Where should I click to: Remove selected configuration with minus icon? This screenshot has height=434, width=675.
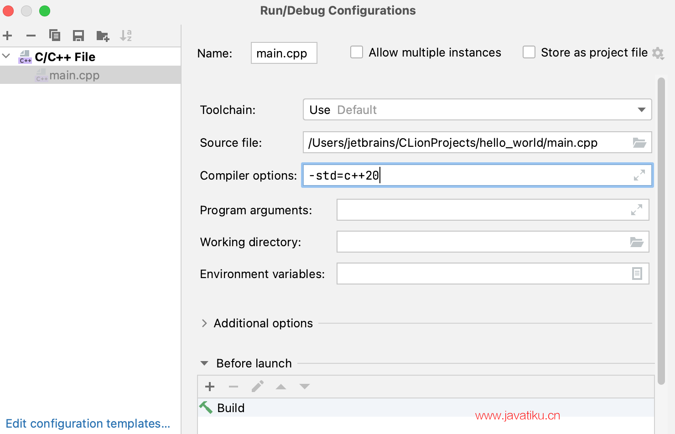tap(31, 36)
